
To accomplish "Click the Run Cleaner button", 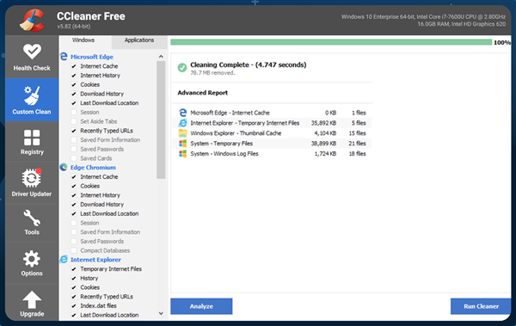I will coord(481,306).
